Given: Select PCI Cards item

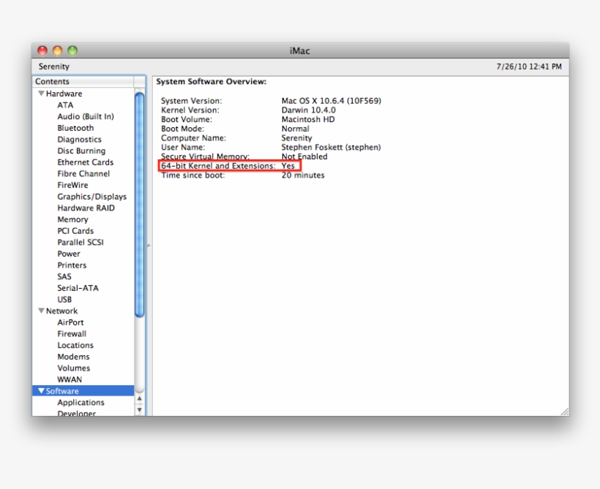Looking at the screenshot, I should pos(75,231).
